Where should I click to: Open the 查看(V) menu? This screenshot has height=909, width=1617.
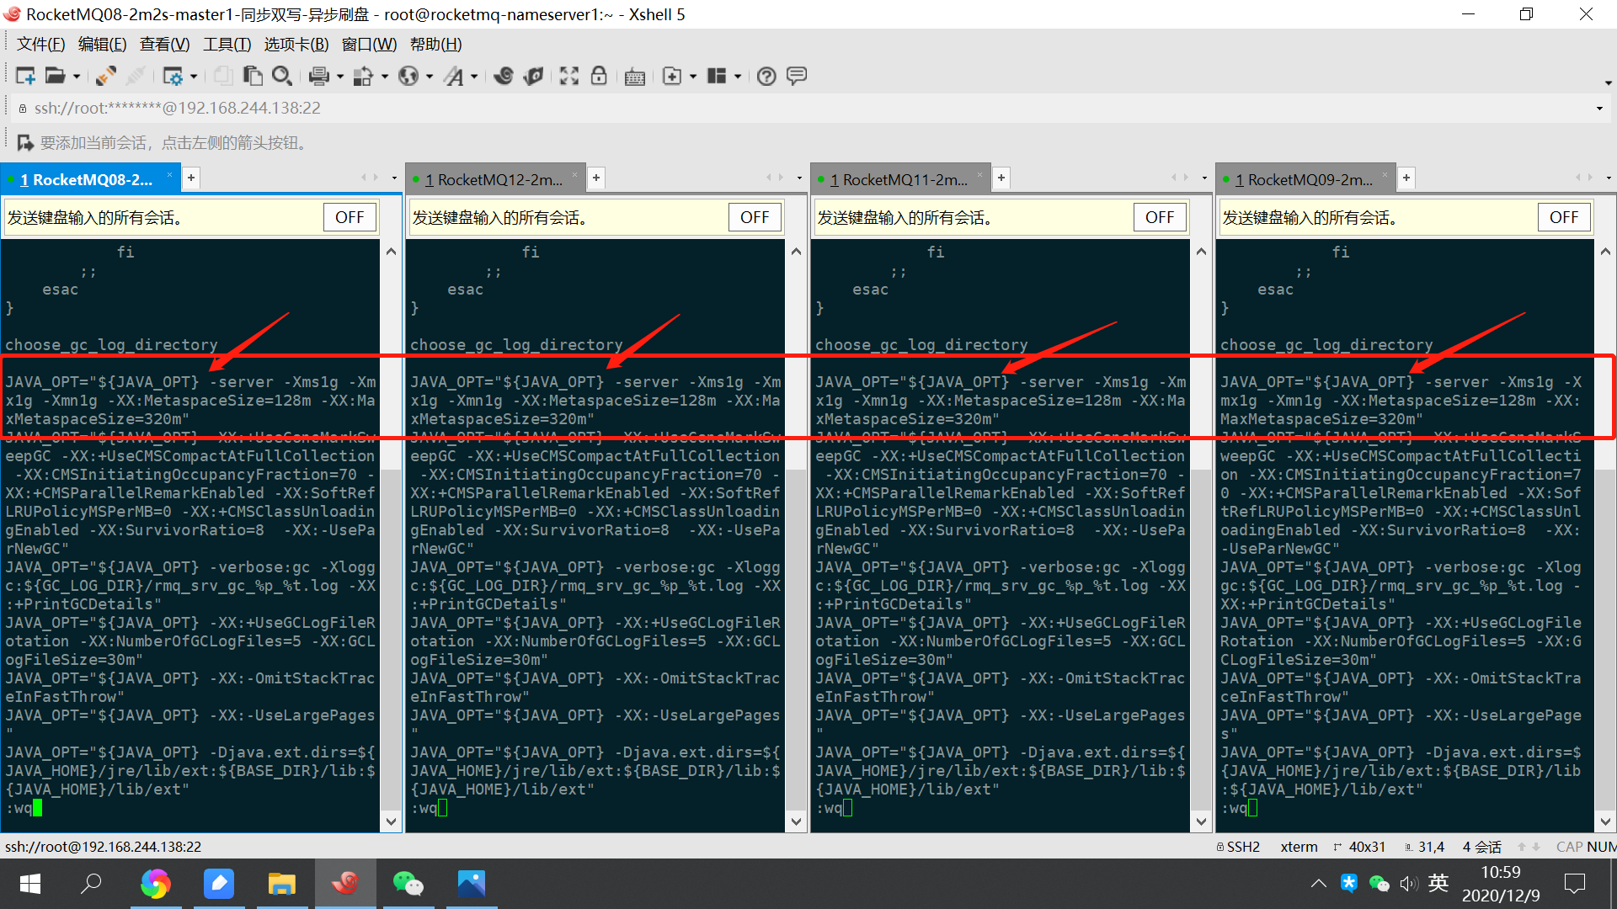[164, 45]
